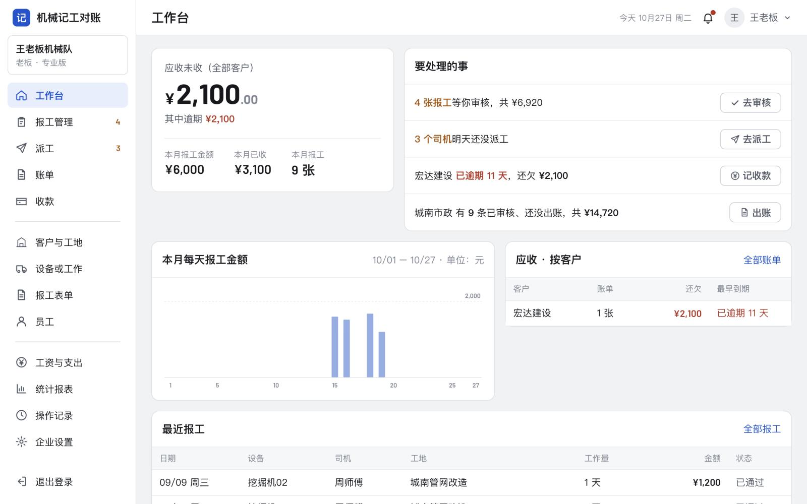Click the 去审核 button
The image size is (807, 504).
[750, 103]
